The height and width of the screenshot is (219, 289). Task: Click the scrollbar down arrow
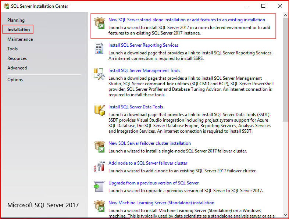click(x=285, y=215)
